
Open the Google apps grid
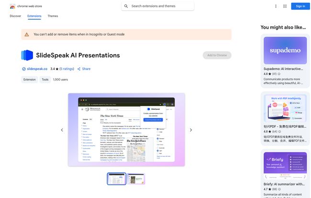[285, 6]
